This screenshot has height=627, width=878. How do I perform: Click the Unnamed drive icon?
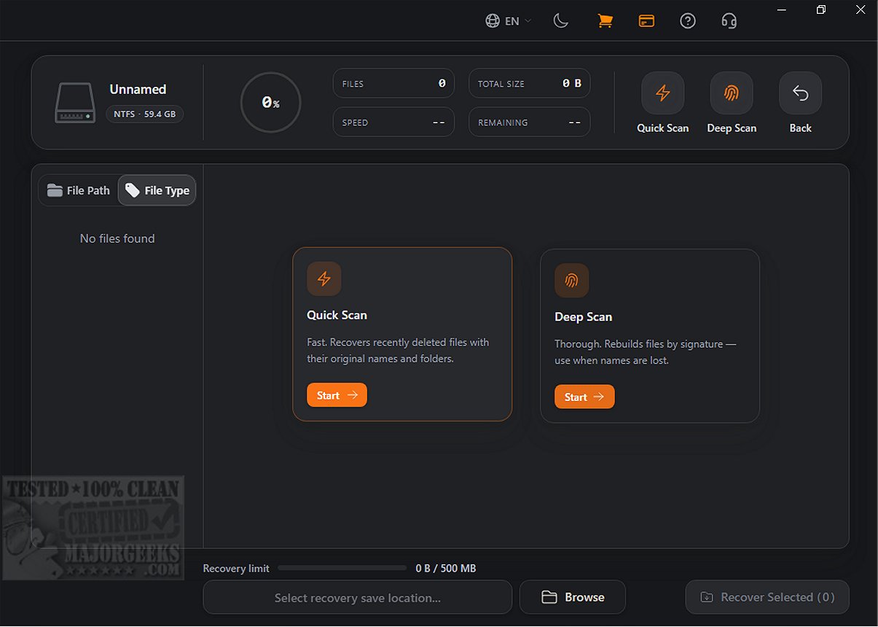pos(75,104)
